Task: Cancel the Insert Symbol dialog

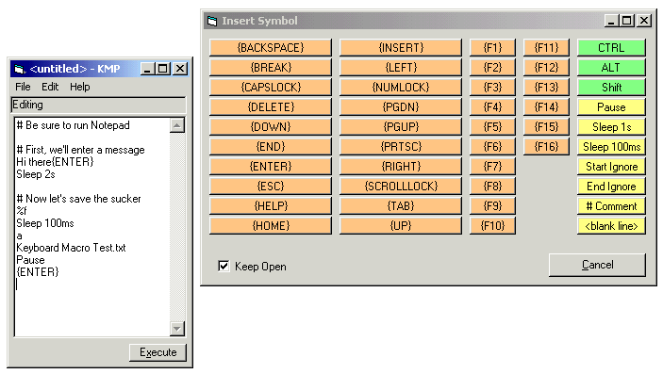Action: click(x=597, y=265)
